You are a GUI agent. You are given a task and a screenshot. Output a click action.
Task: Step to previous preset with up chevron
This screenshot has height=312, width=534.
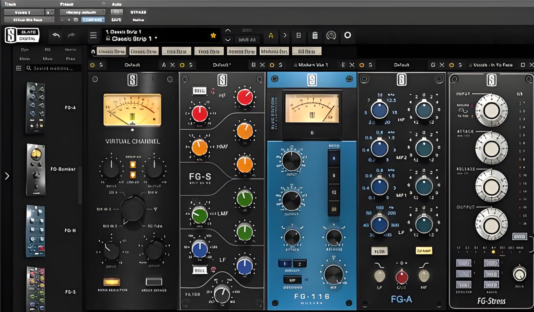[x=228, y=31]
